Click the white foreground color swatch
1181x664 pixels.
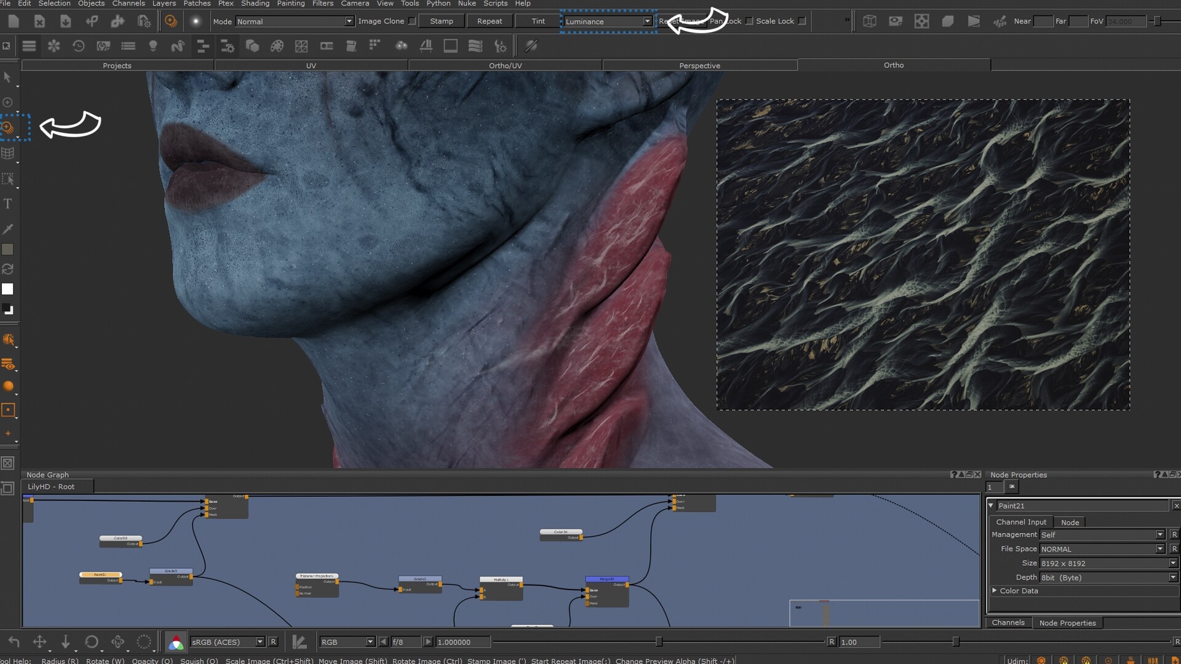[x=7, y=289]
